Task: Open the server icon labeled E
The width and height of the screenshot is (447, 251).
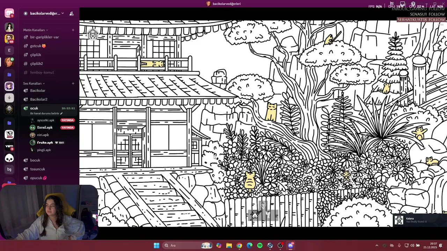Action: click(9, 50)
